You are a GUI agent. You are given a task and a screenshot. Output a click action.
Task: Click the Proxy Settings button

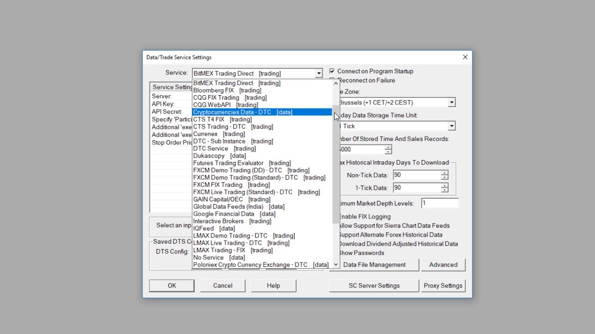tap(443, 286)
